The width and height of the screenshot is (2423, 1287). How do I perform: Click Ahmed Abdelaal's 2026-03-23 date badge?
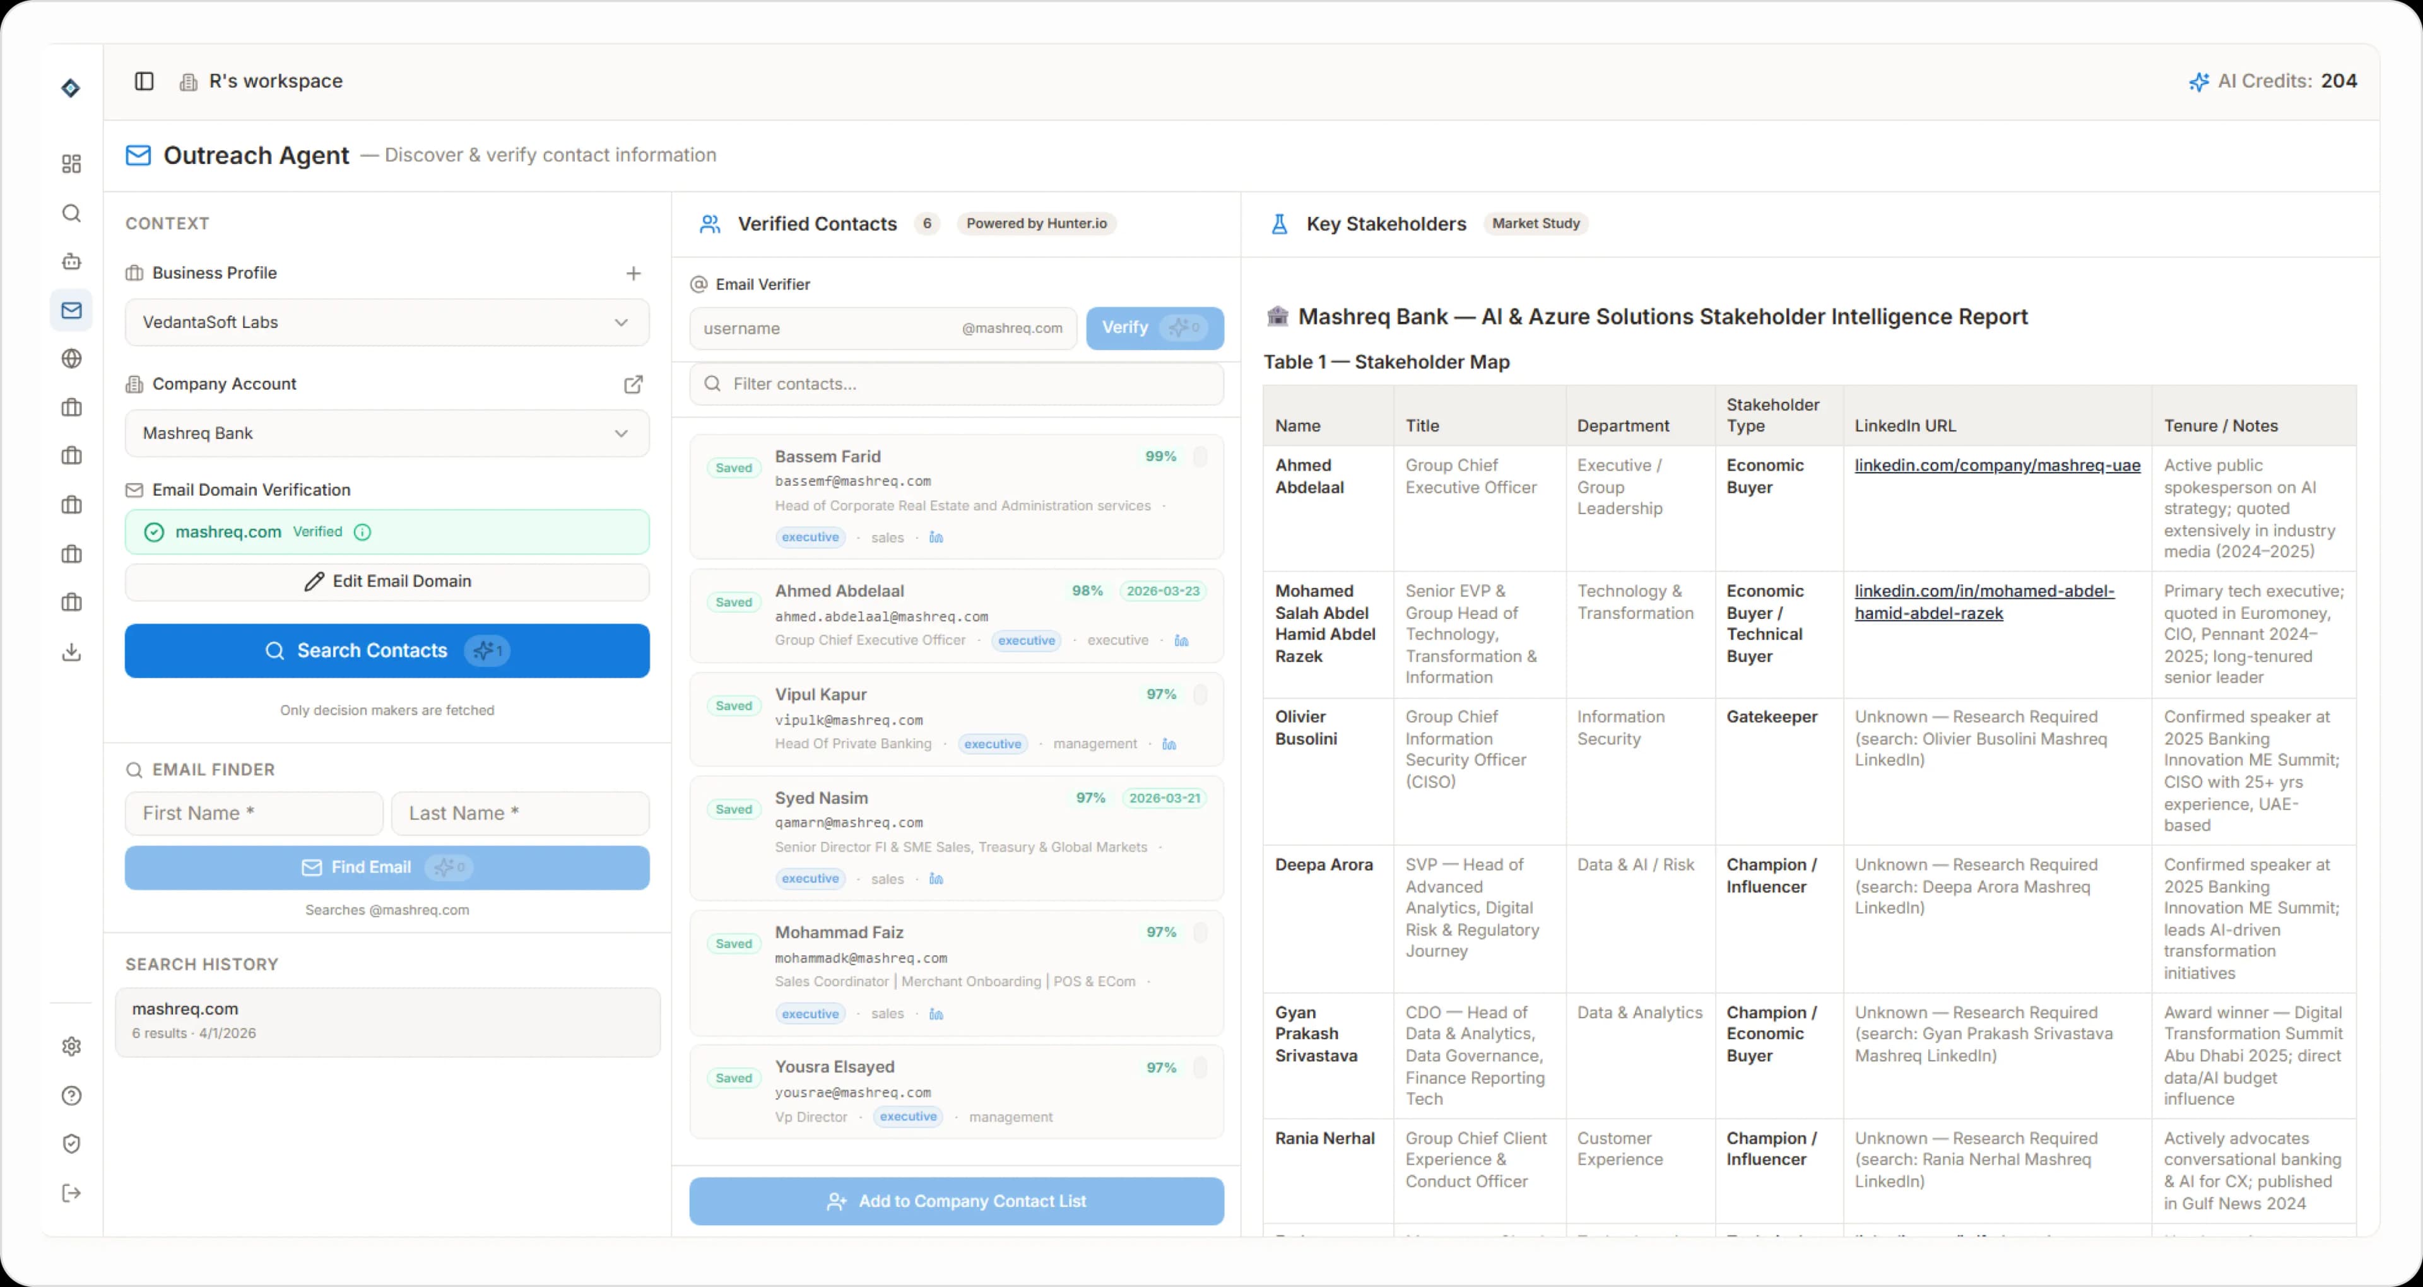(1162, 591)
